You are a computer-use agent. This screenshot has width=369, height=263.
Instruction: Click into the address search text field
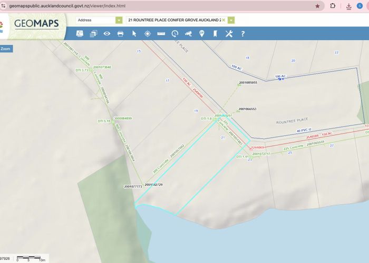(173, 20)
